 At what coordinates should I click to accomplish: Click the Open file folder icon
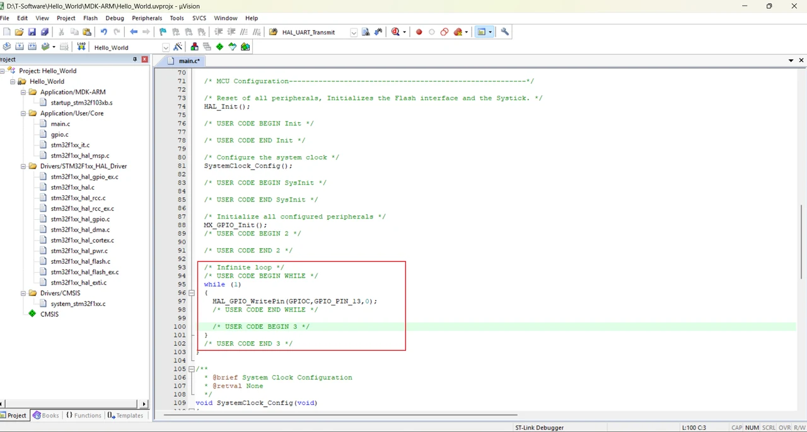point(19,32)
